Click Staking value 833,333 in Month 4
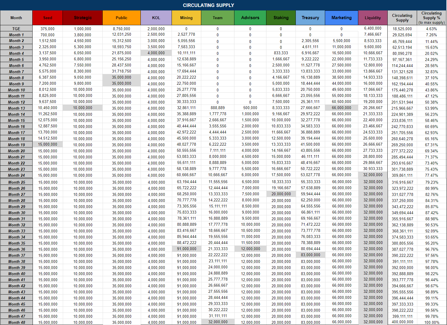 (281, 53)
